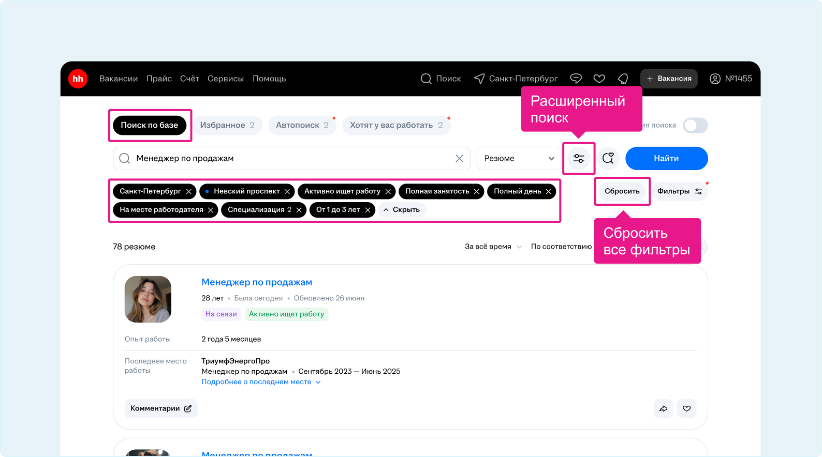Open the Сервисы menu item

[226, 79]
